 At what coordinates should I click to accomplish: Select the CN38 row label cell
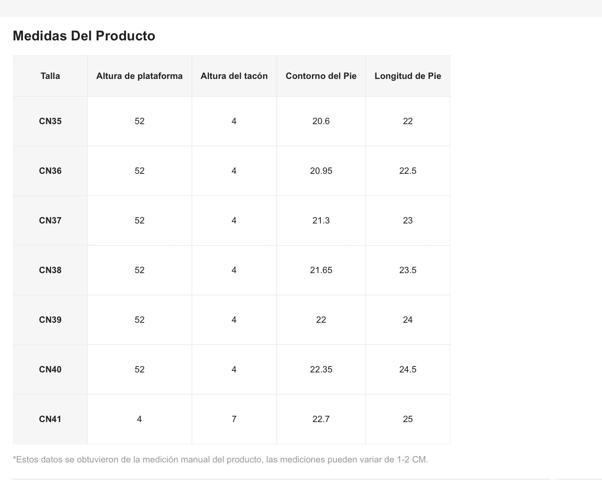point(50,270)
